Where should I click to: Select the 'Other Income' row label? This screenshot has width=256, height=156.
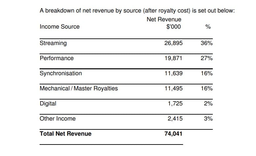(x=57, y=119)
